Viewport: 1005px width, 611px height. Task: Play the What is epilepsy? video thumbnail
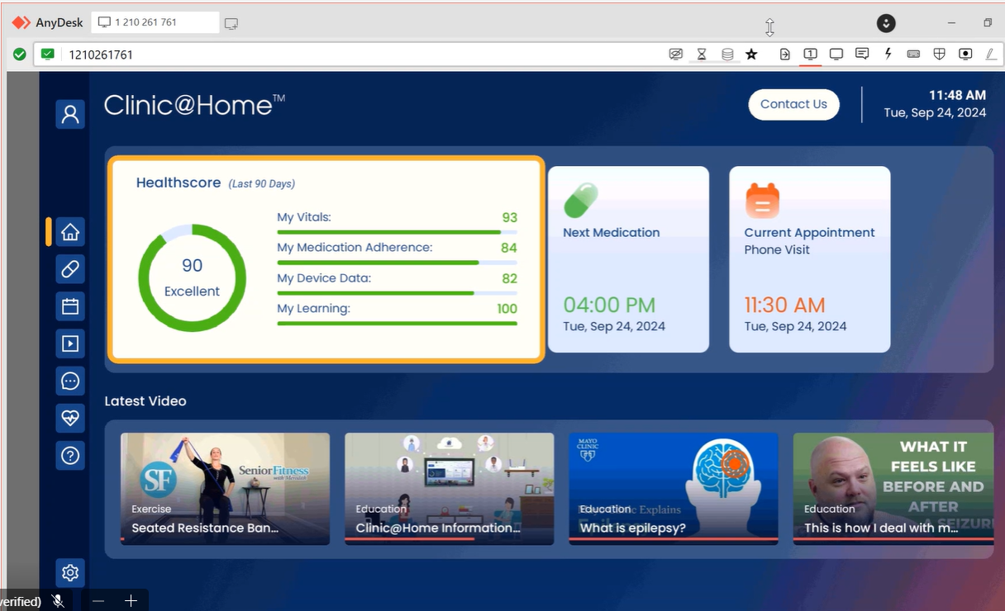(674, 488)
